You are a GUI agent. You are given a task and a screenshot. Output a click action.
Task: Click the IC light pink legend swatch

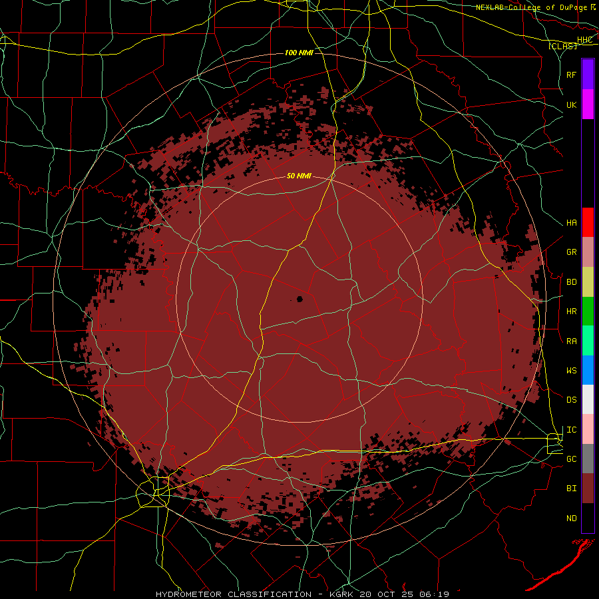point(588,429)
